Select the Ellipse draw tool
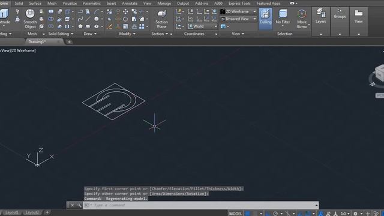 (97, 26)
